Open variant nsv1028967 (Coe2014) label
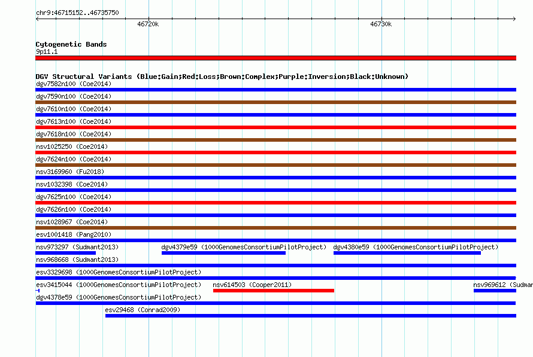Image resolution: width=533 pixels, height=357 pixels. tap(72, 222)
